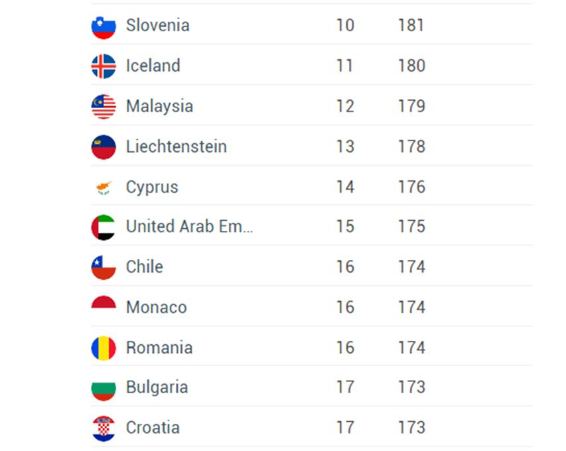Click the Iceland flag icon

pos(104,66)
